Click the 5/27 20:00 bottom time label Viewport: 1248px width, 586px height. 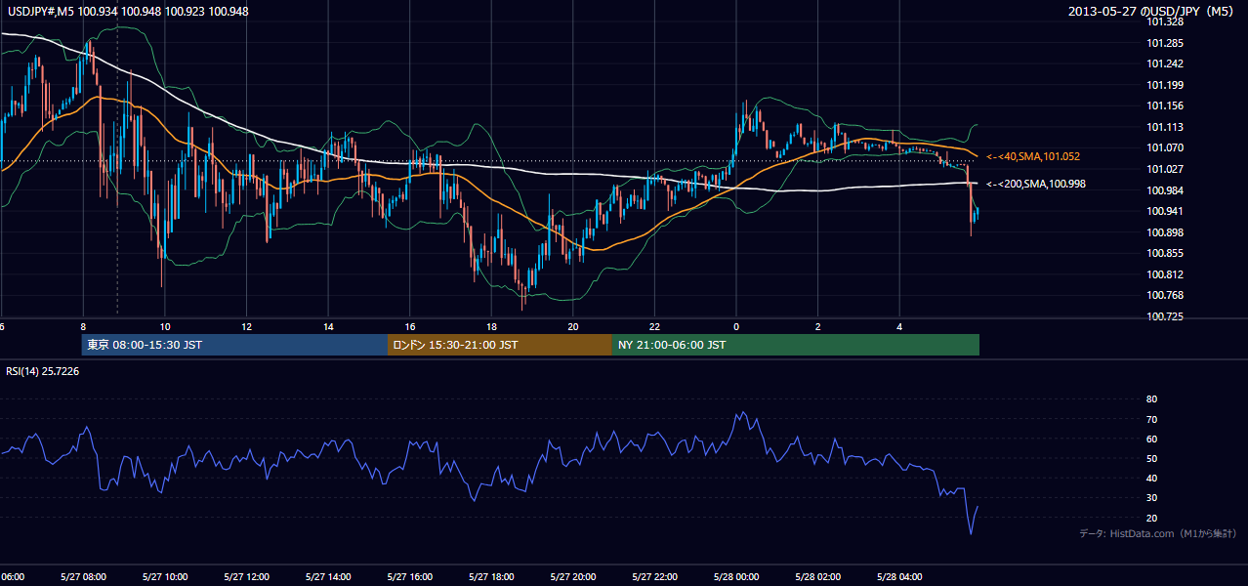[572, 577]
